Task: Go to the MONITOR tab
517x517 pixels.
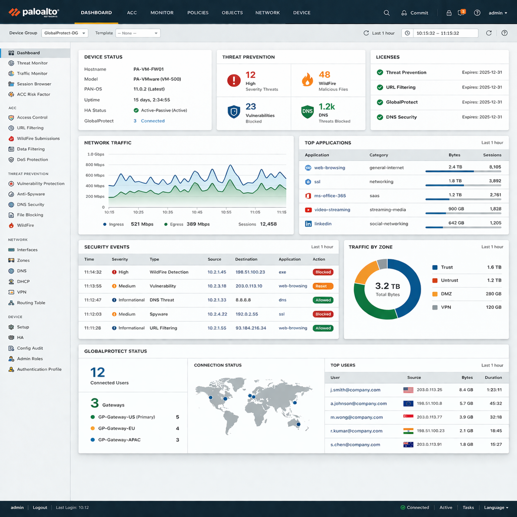Action: tap(162, 13)
